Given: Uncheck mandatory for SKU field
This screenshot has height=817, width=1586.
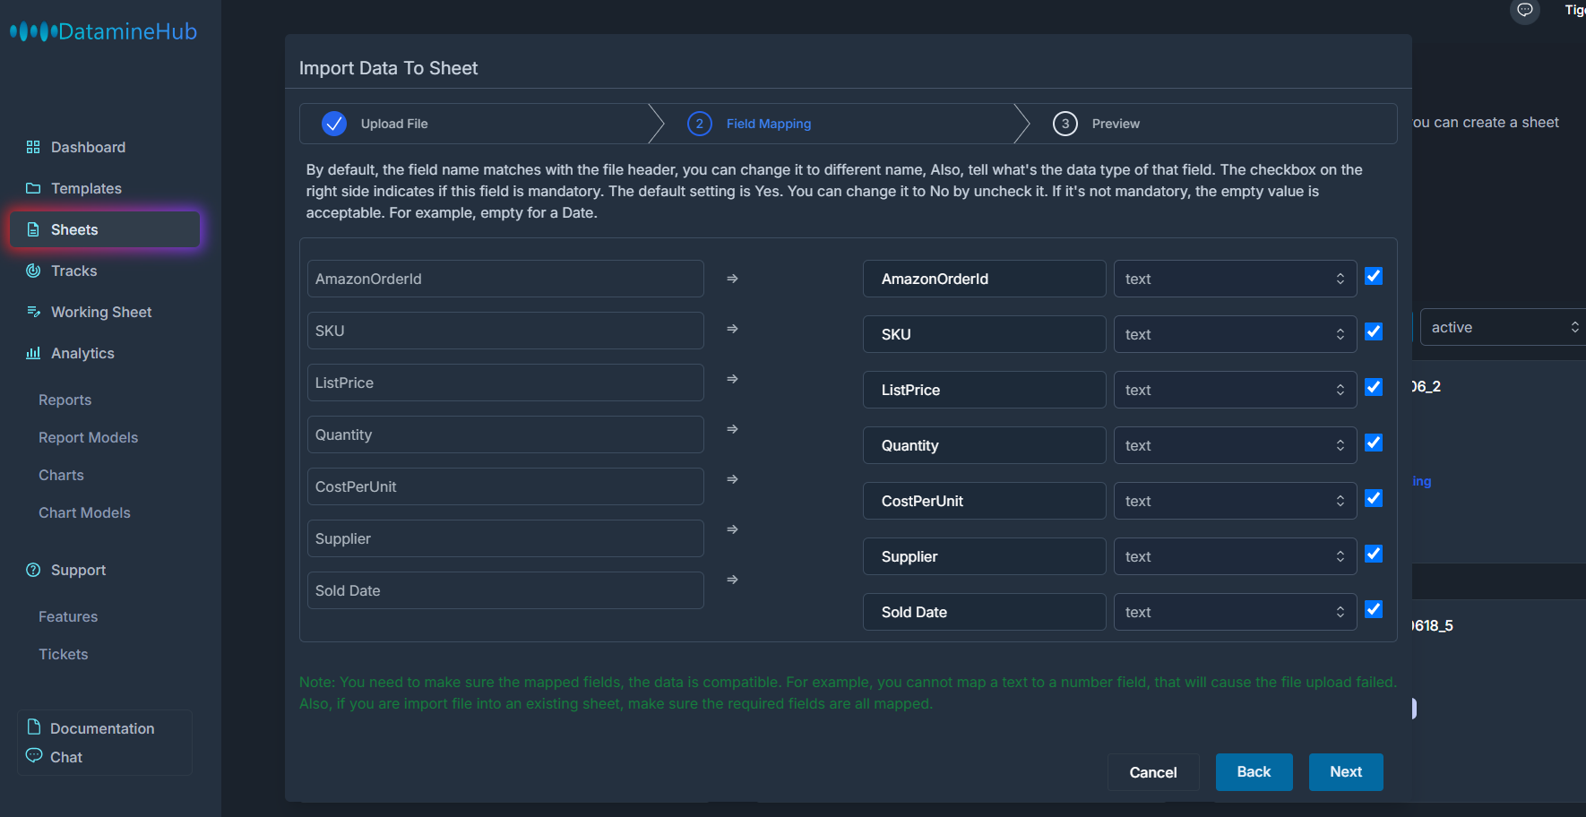Looking at the screenshot, I should (x=1374, y=331).
